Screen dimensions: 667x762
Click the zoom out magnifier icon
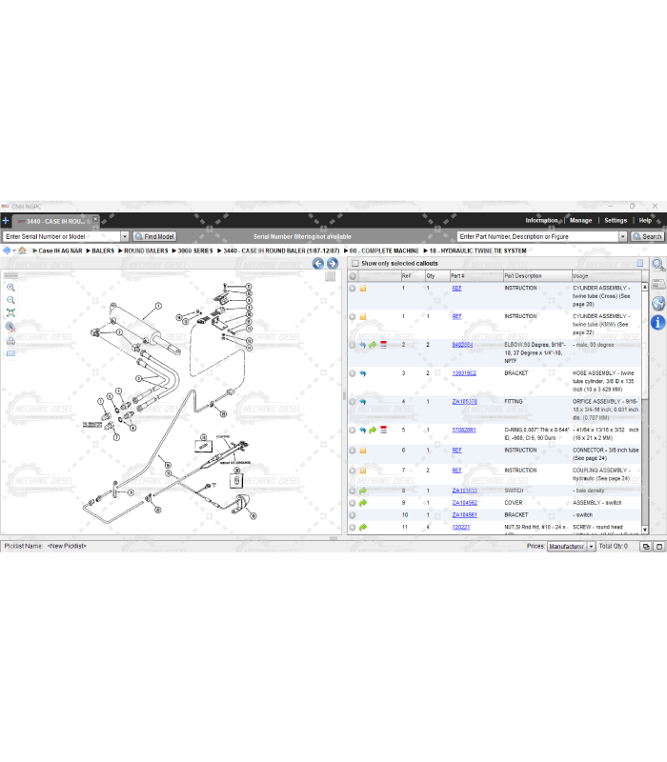[11, 299]
